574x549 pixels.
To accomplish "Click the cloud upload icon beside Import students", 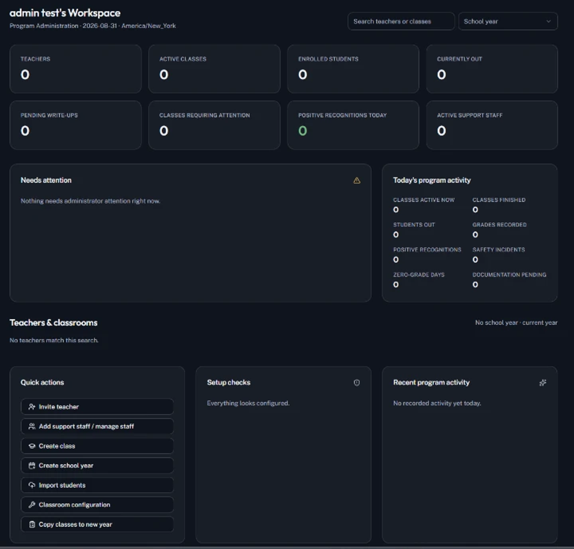I will 32,485.
